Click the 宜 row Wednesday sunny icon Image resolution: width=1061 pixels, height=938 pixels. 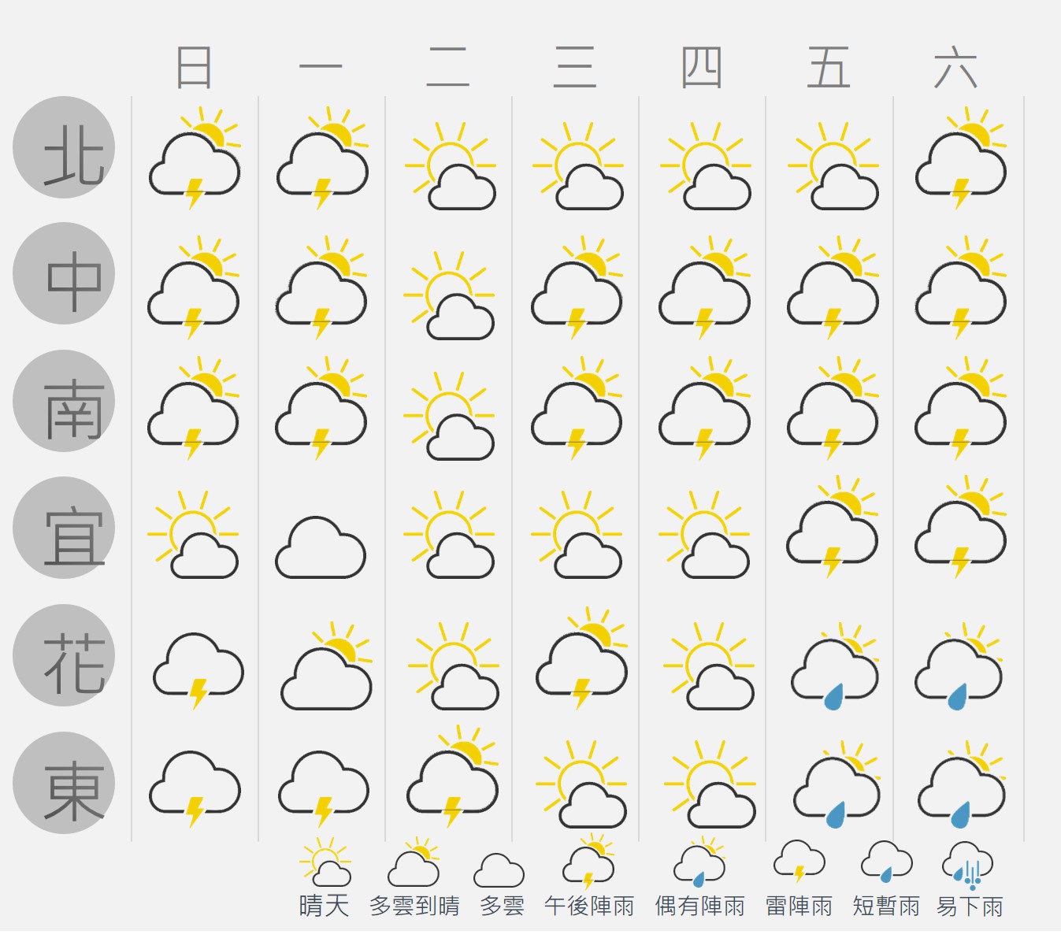577,535
